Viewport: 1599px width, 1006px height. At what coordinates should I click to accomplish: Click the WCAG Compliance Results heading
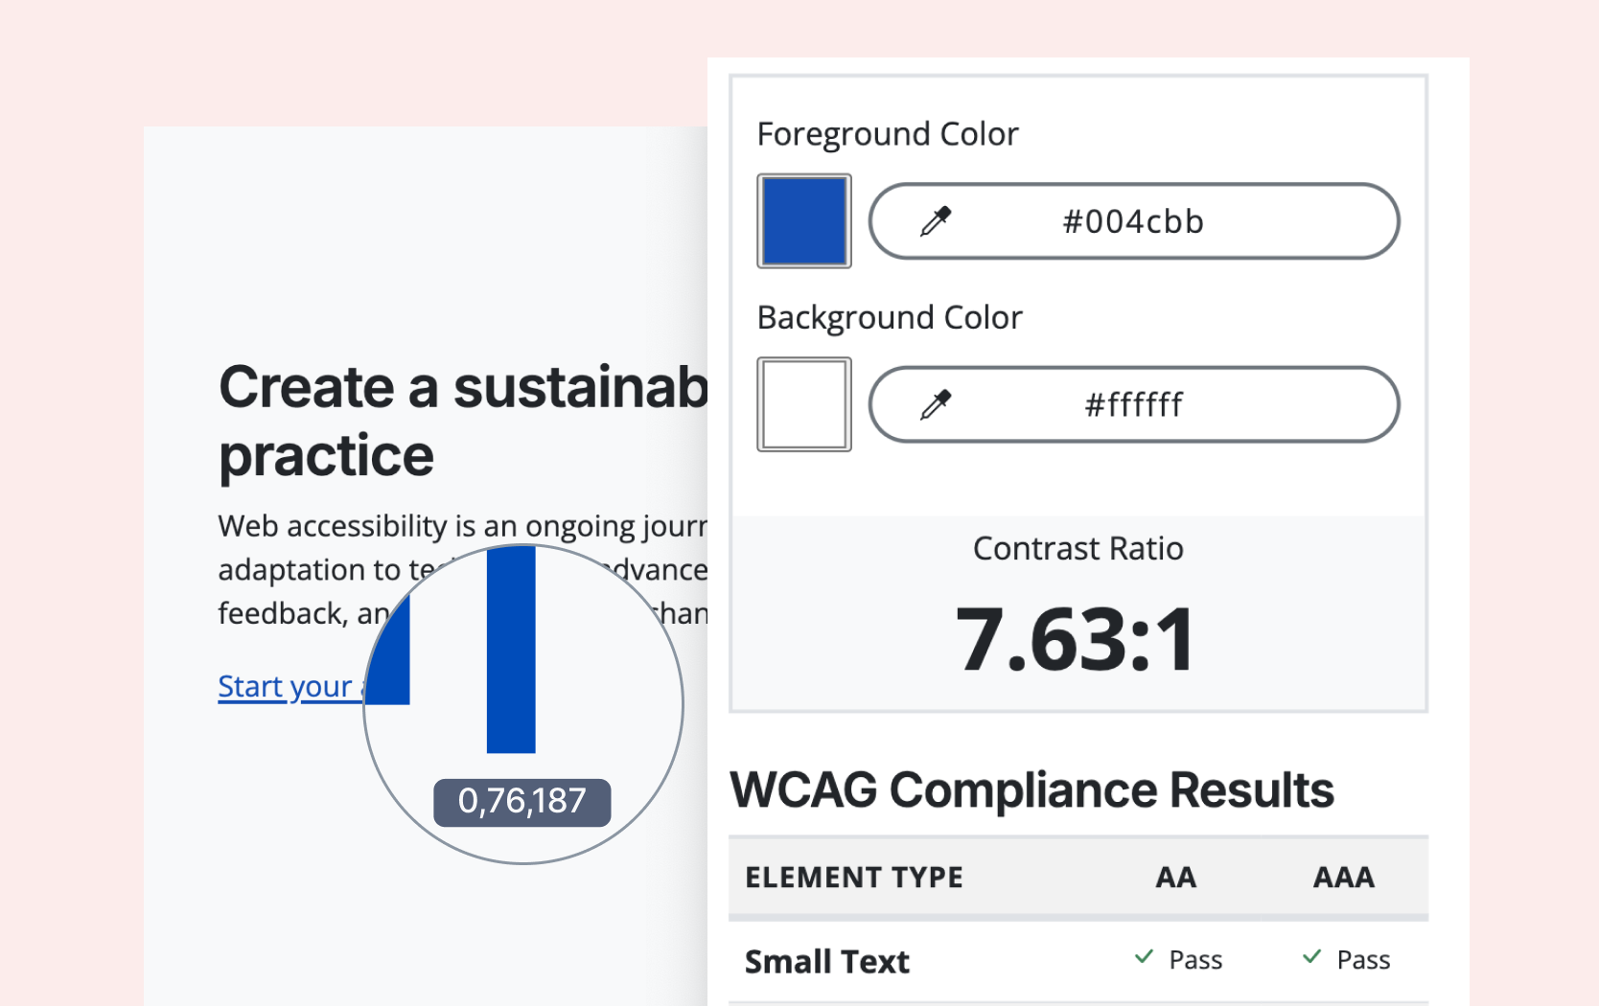1031,790
